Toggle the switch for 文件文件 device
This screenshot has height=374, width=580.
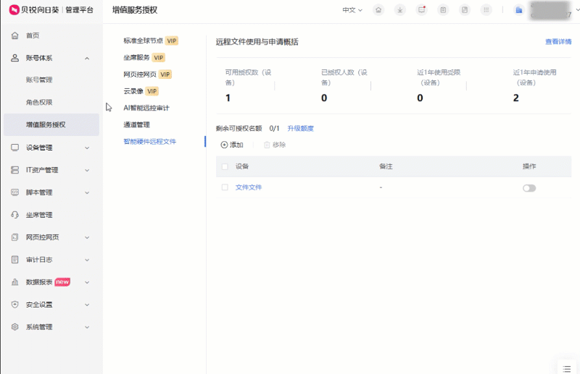[x=529, y=188]
